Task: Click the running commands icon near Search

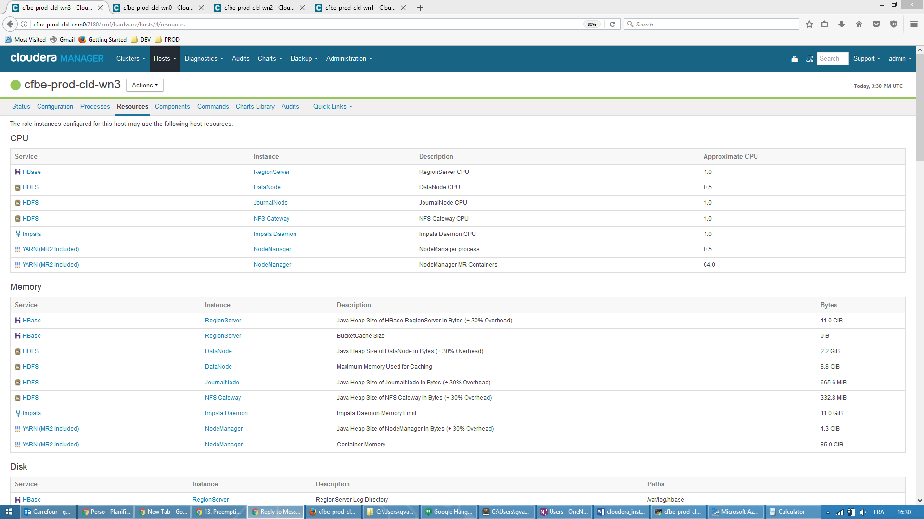Action: point(809,59)
